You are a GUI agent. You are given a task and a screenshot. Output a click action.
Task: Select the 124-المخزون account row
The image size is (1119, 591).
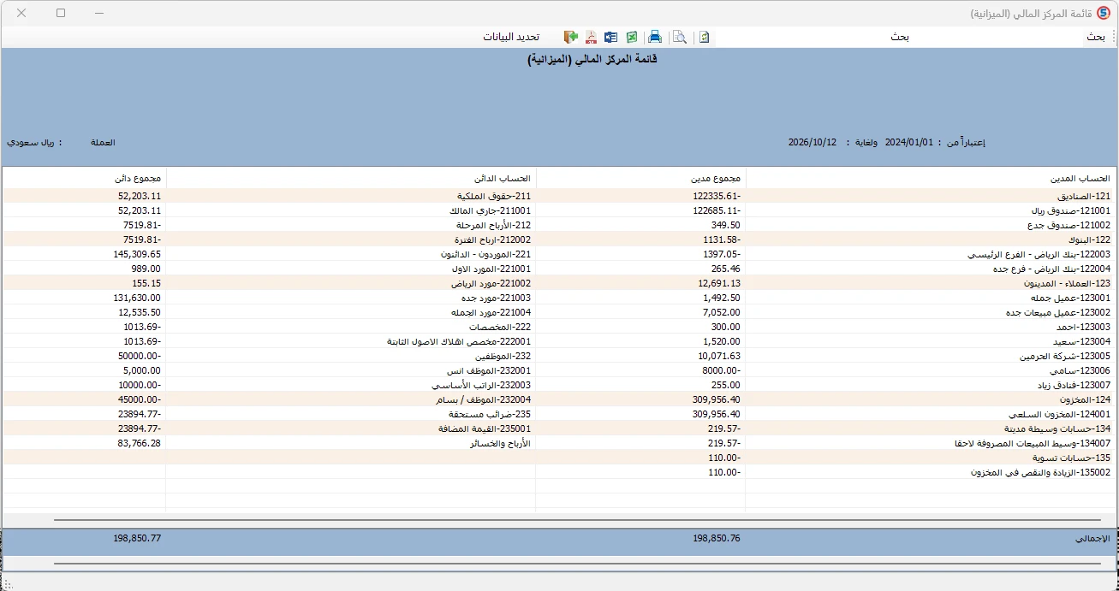(x=1086, y=399)
